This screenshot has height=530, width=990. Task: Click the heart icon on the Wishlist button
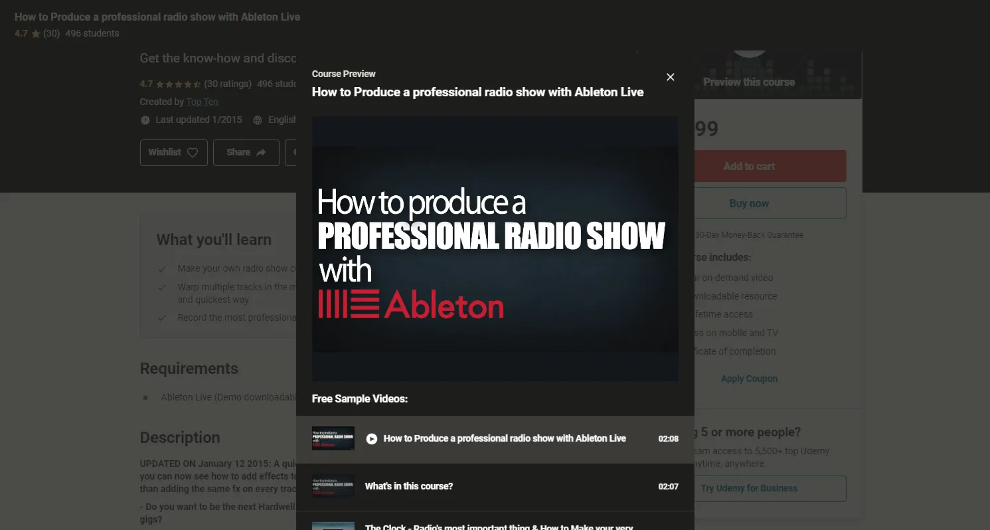pyautogui.click(x=193, y=152)
